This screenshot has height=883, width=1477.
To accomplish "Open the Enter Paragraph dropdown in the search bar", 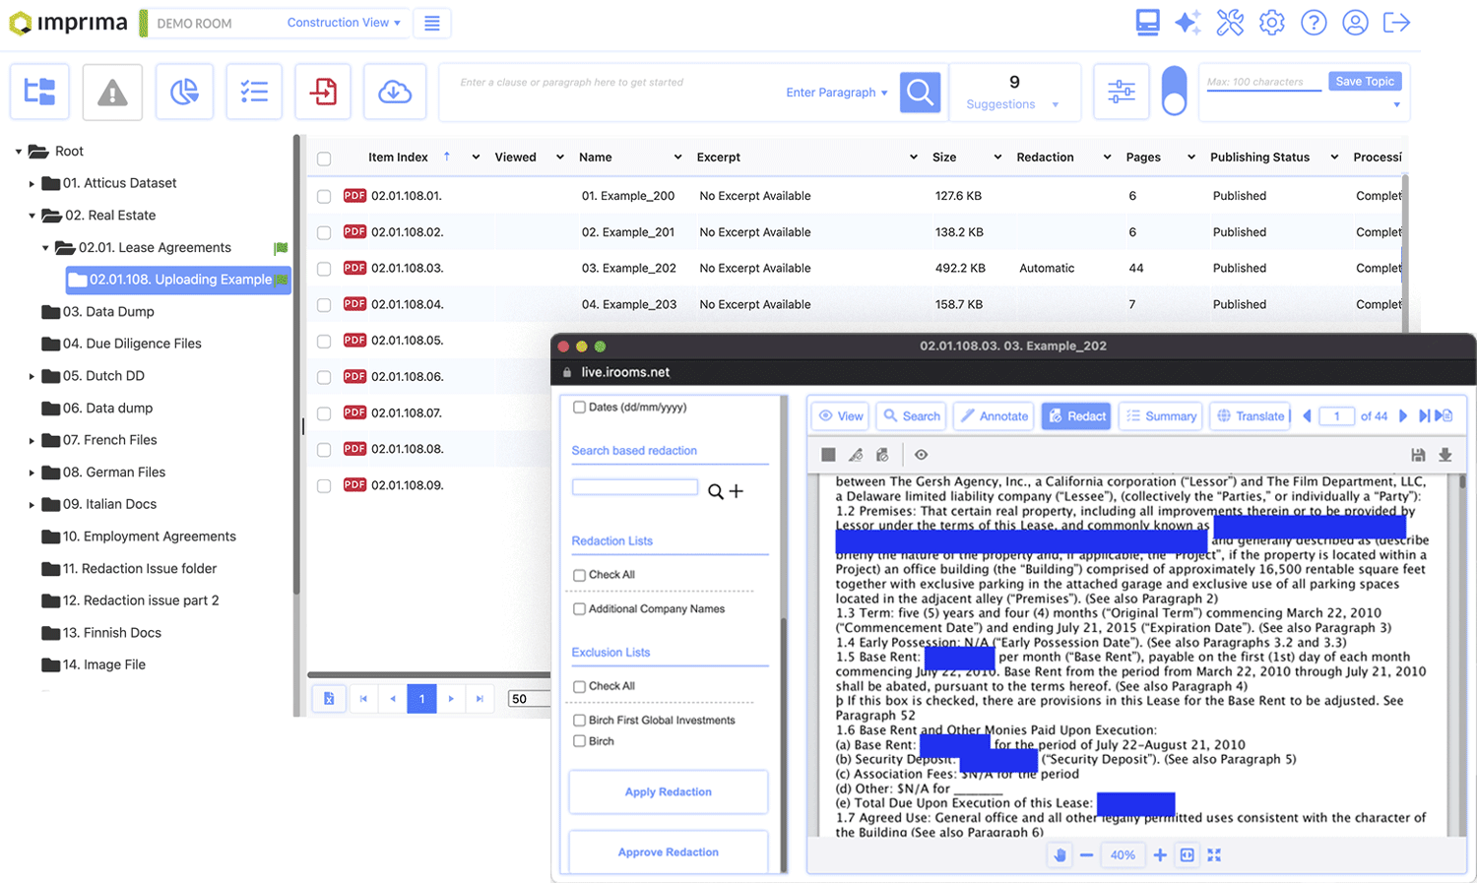I will [836, 92].
